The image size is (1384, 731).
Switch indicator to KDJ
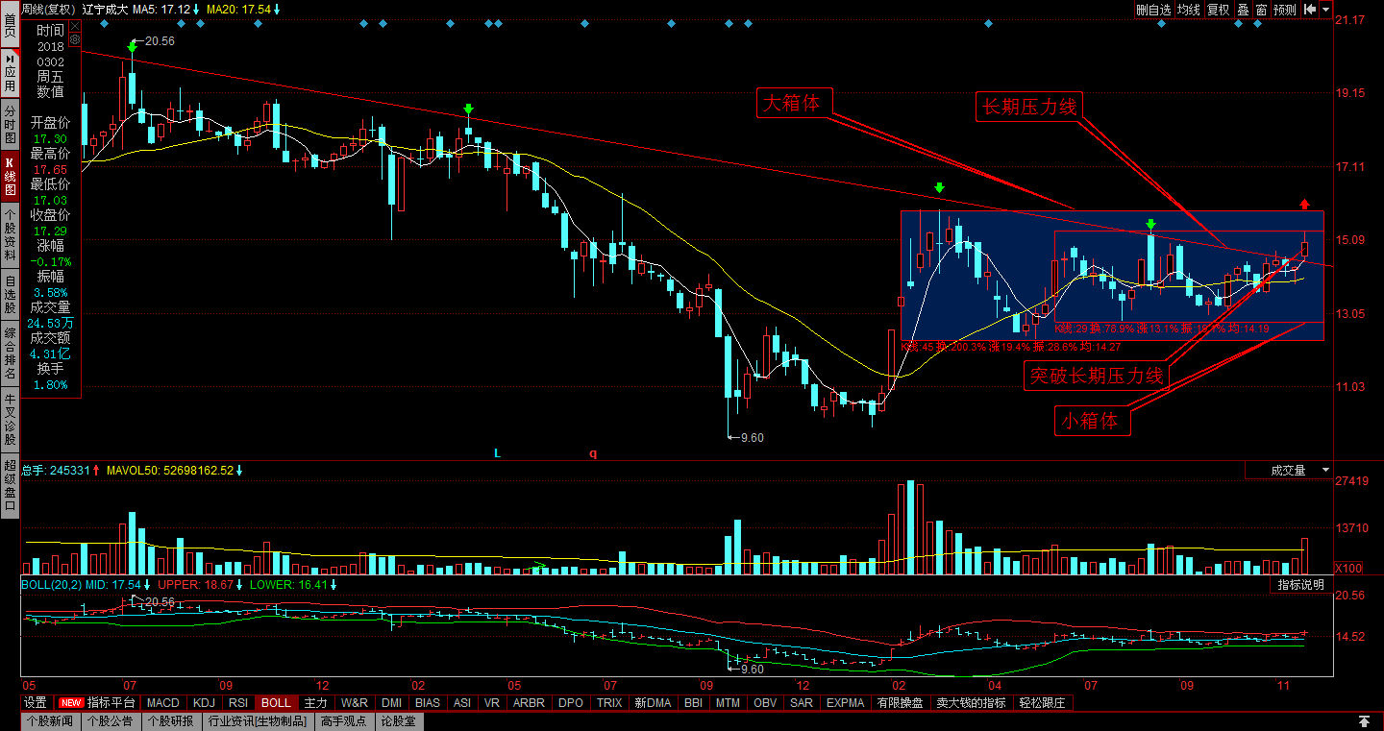point(205,703)
